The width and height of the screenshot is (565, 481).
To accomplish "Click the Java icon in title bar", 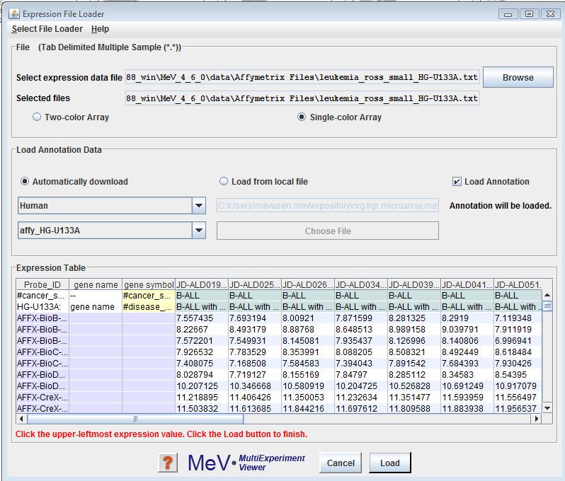I will pyautogui.click(x=15, y=13).
